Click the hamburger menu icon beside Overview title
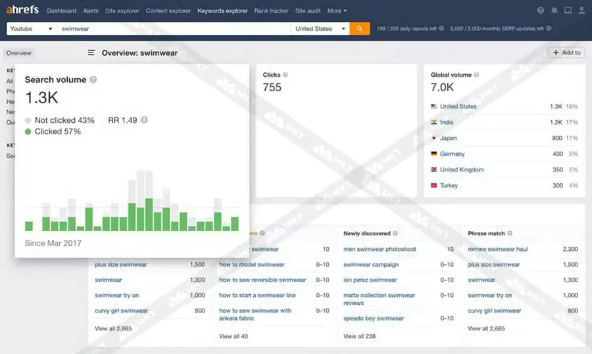Screen dimensions: 592x354 pos(91,53)
